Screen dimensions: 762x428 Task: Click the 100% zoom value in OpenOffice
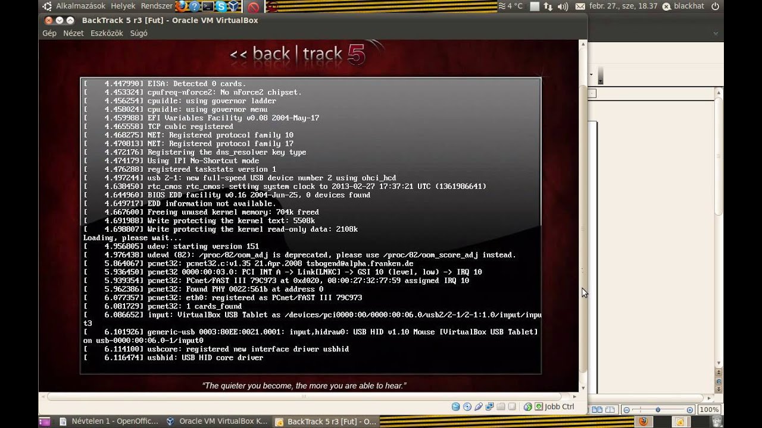(708, 410)
